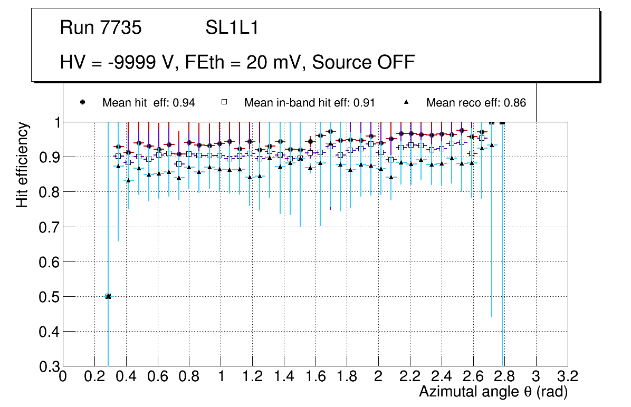Select the 'SL1L1' label in the header
Viewport: 631px width, 407px height.
point(232,28)
